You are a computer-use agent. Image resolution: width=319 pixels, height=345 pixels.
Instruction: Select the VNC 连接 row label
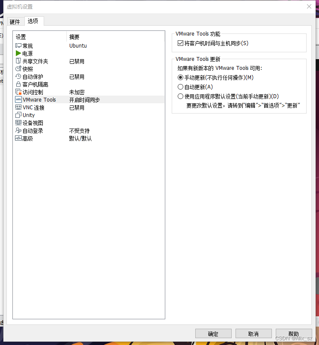(33, 108)
